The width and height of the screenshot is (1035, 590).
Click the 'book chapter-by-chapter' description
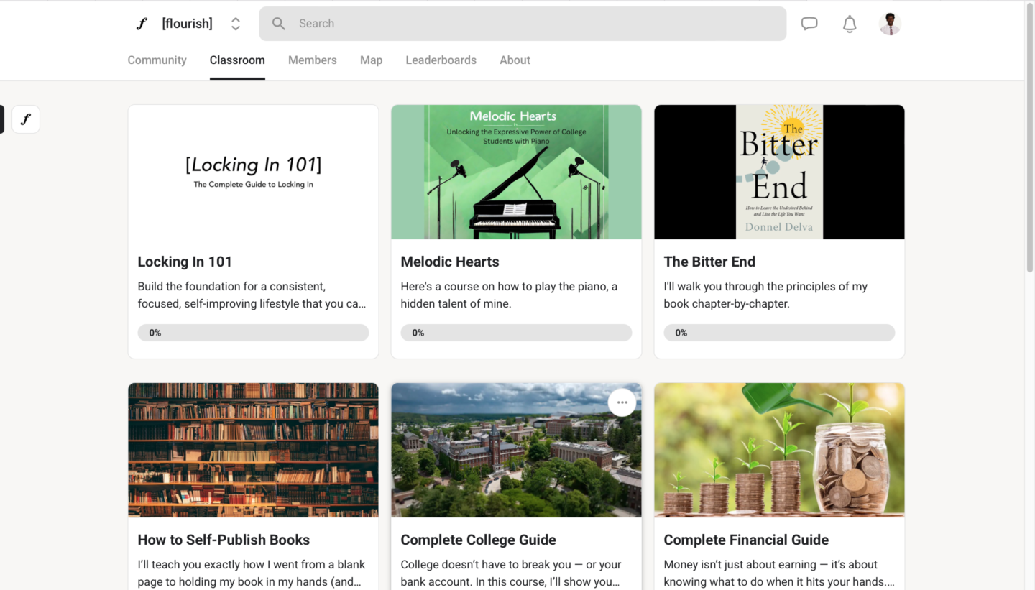click(x=765, y=295)
